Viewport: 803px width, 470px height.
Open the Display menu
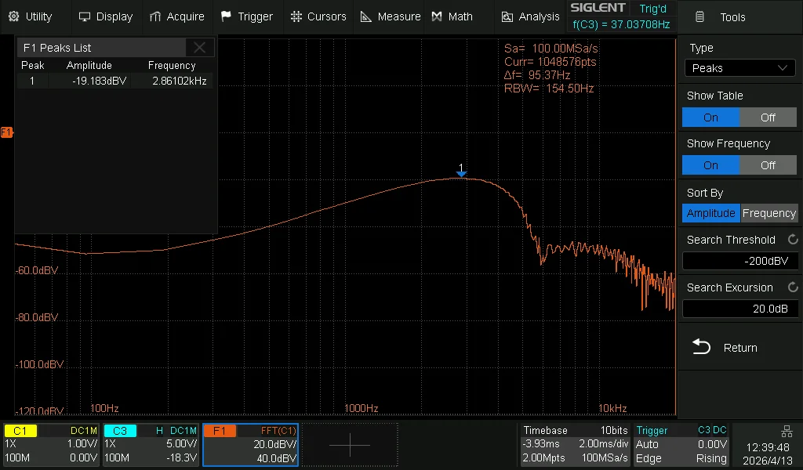pyautogui.click(x=106, y=16)
